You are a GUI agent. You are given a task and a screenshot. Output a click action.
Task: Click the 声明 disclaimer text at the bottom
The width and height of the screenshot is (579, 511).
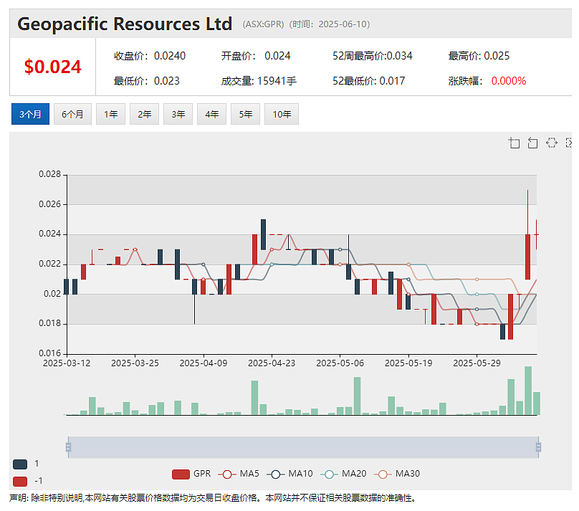213,498
